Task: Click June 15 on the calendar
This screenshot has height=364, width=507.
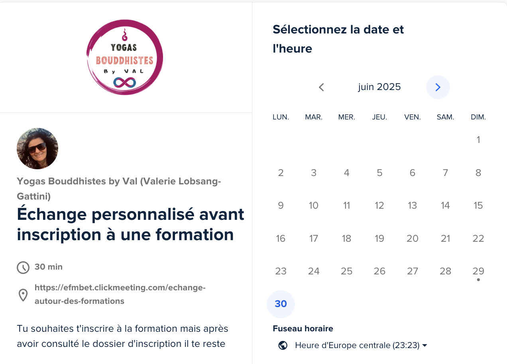Action: 478,205
